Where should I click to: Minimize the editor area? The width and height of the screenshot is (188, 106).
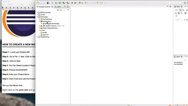point(167,6)
